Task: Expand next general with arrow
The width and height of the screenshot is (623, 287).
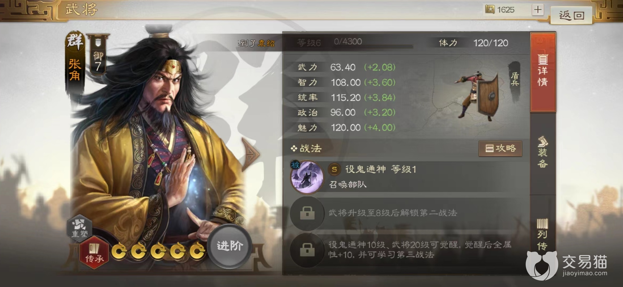Action: point(250,153)
